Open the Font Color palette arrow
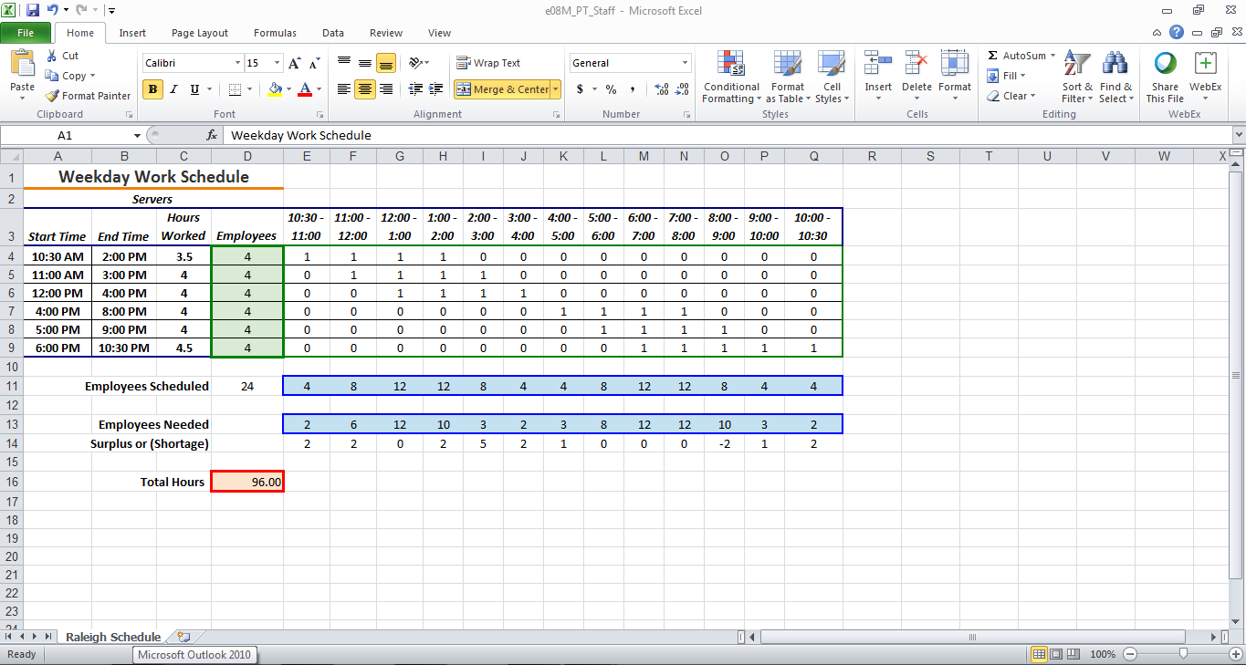1246x665 pixels. 319,89
